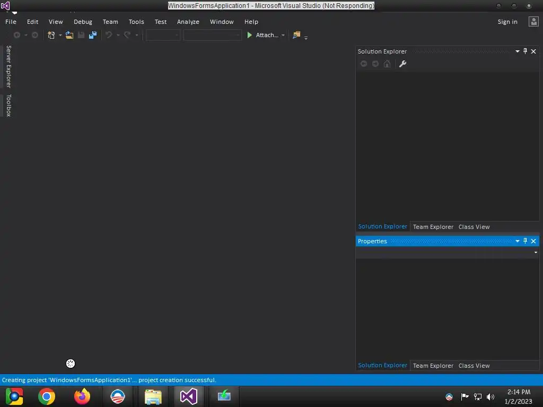Open the Help menu
This screenshot has height=407, width=543.
[251, 22]
